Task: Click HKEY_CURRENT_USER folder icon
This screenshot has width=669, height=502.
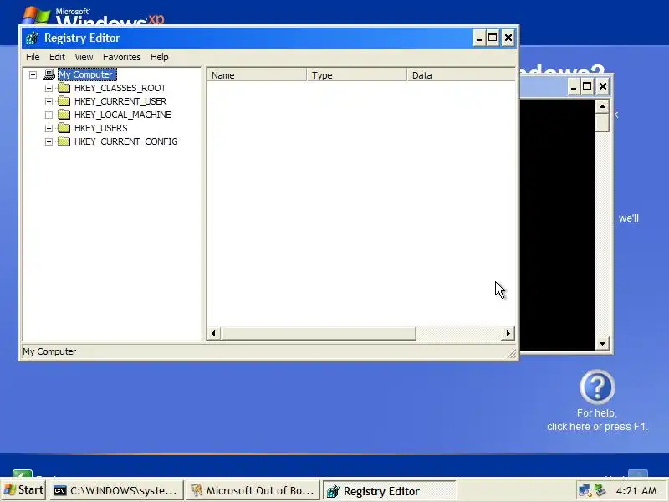Action: click(64, 101)
